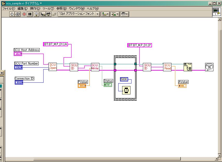Click the Run Continuously button
222x162 pixels.
click(18, 14)
